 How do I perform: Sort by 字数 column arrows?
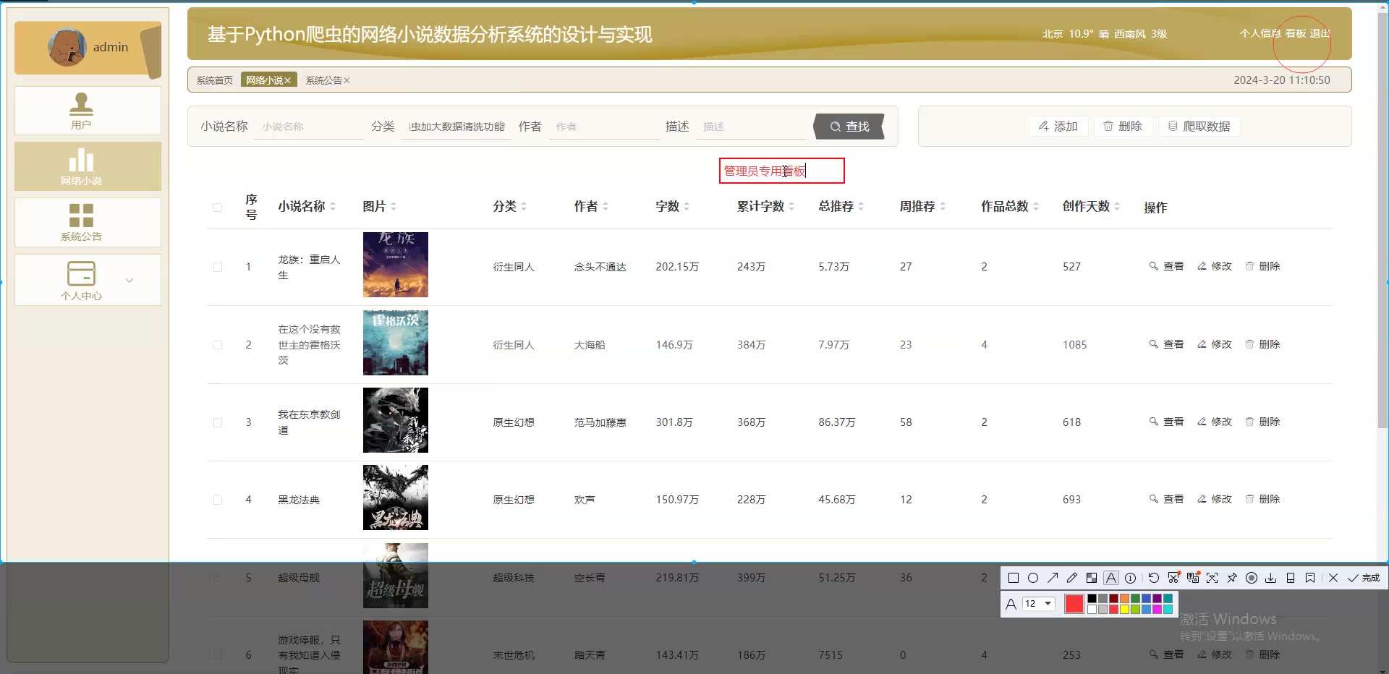[x=687, y=207]
